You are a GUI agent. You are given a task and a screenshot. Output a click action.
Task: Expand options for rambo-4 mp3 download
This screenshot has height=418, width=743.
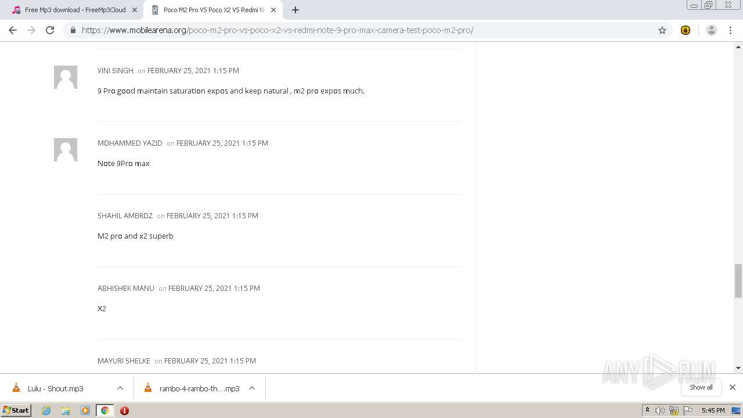coord(252,388)
